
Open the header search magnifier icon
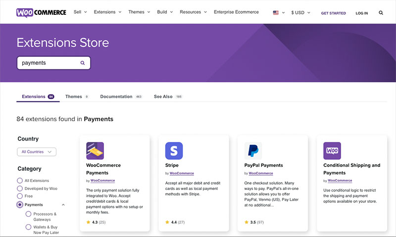tap(381, 13)
